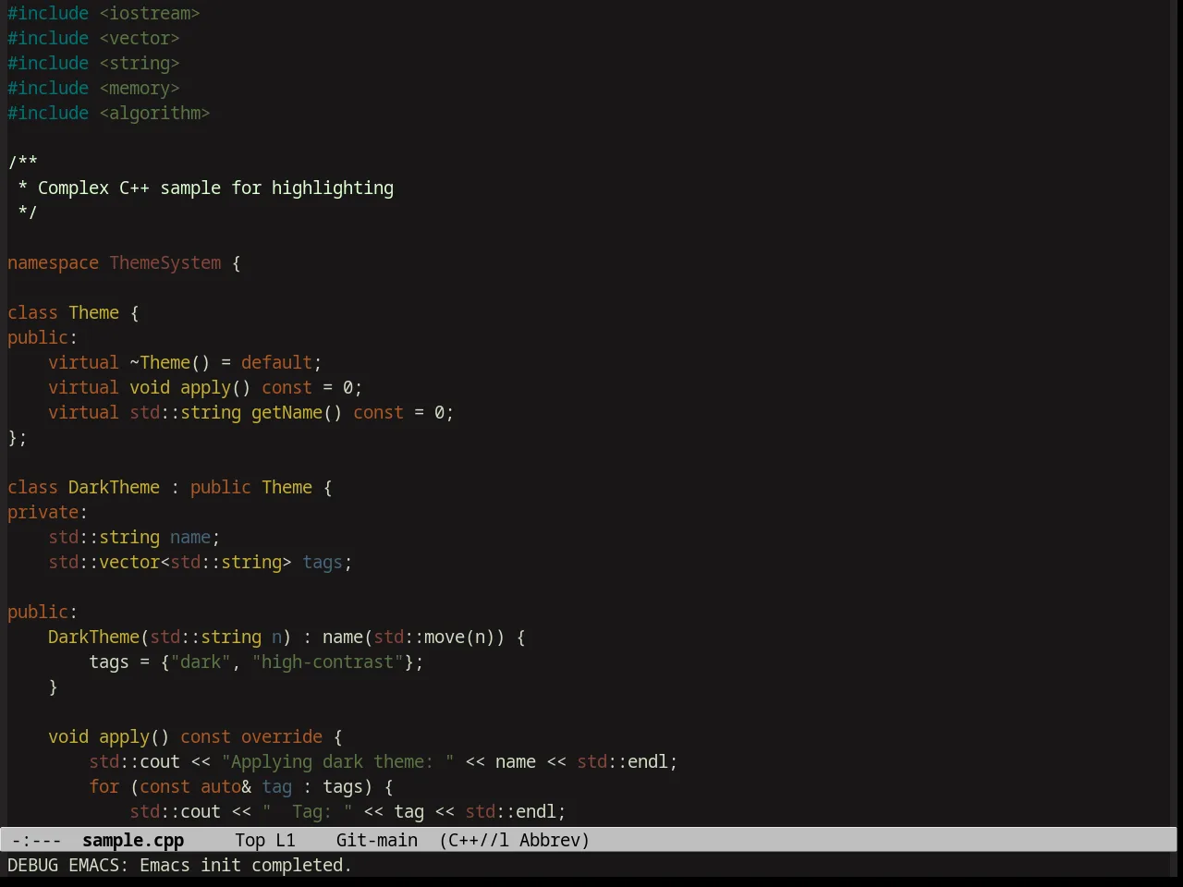
Task: Click 'DarkTheme' in the class declaration line
Action: [114, 487]
